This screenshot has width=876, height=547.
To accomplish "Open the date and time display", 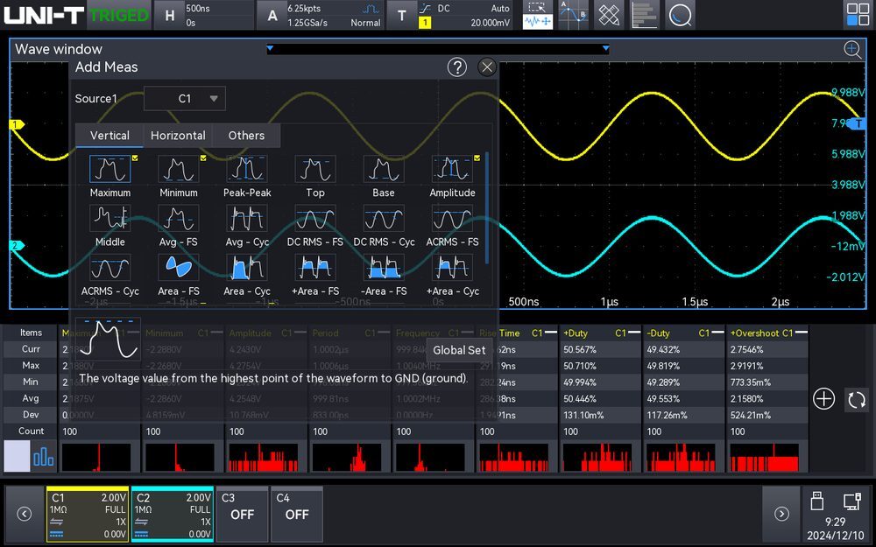I will click(835, 529).
